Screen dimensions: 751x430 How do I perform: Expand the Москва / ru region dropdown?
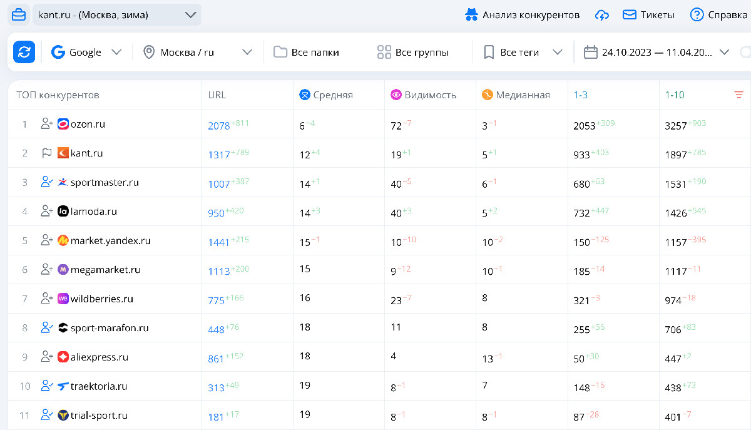tap(197, 52)
